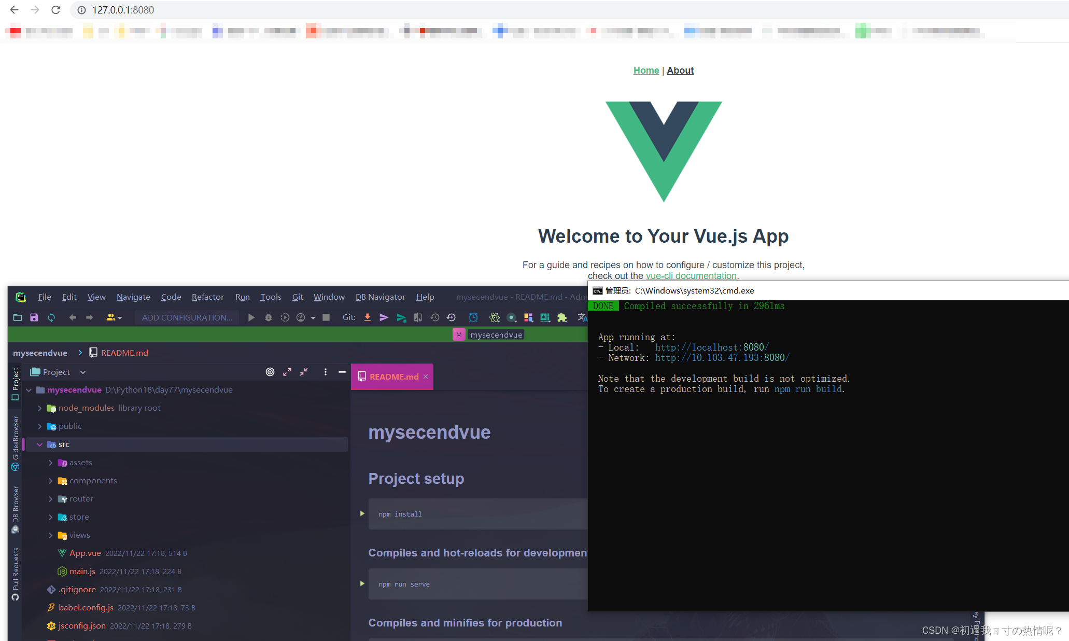Click the Stop square icon
The height and width of the screenshot is (641, 1069).
coord(326,317)
